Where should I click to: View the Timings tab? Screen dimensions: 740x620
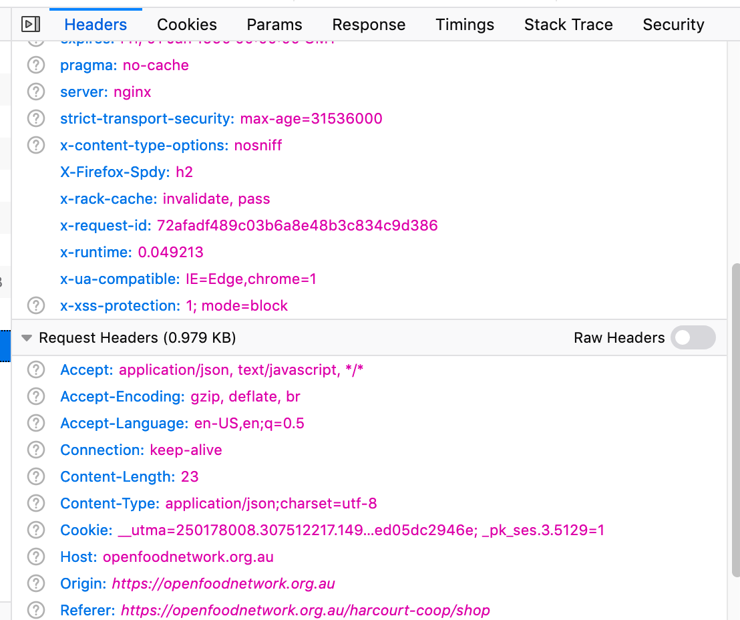coord(465,25)
